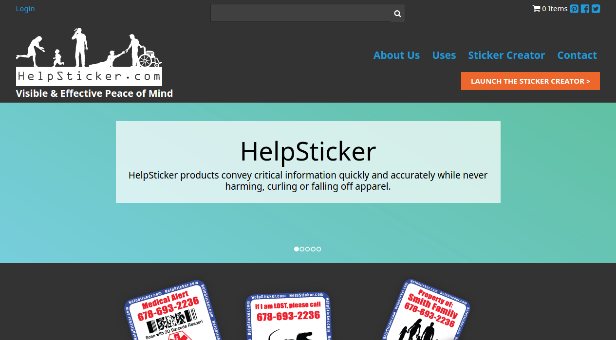Click the Login link
Viewport: 616px width, 340px height.
tap(25, 9)
